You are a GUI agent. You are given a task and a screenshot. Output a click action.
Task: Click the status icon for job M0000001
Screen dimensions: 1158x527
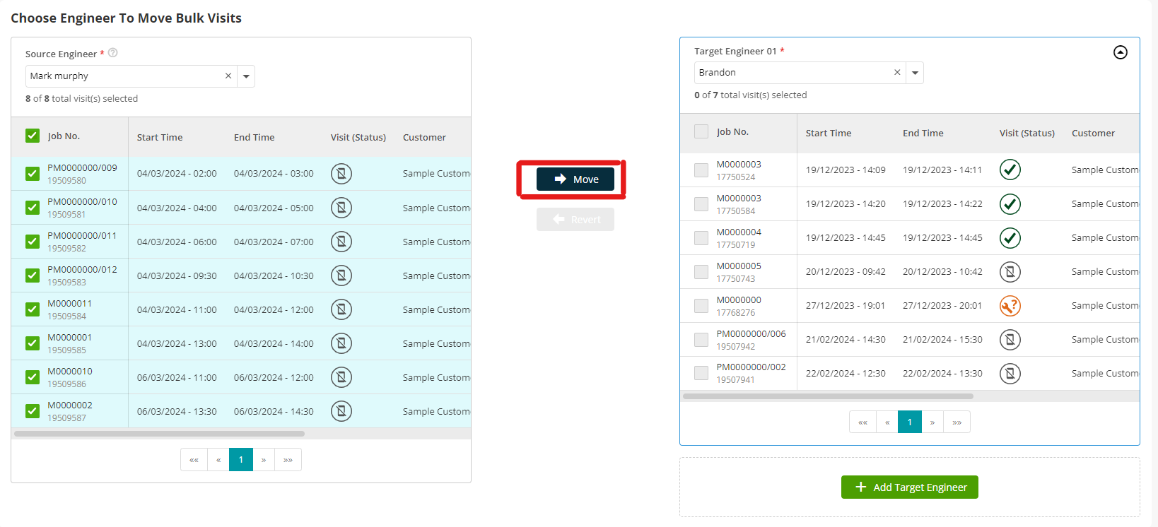point(341,343)
